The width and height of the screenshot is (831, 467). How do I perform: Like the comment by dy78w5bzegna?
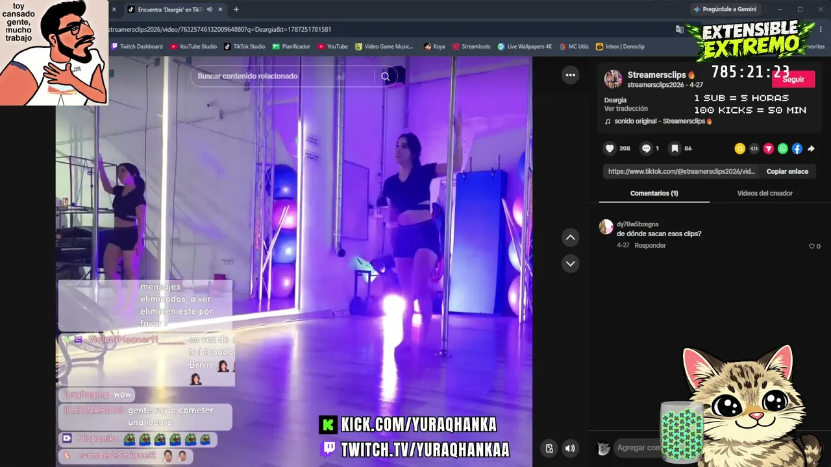[x=812, y=246]
